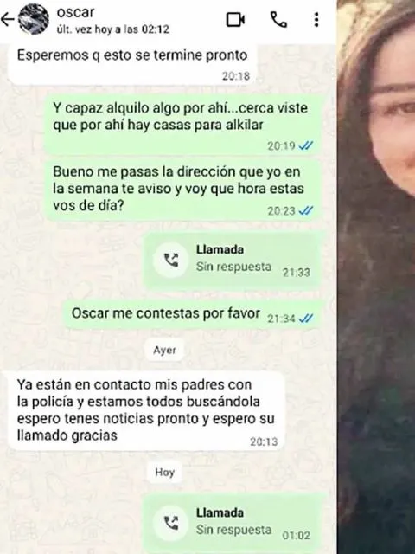Select the 'Esperemos q esto se termine pronto' message
Image resolution: width=415 pixels, height=554 pixels.
pos(132,63)
